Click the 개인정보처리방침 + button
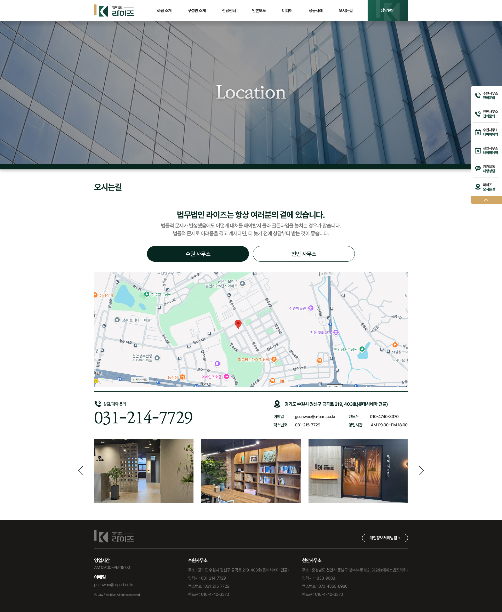The height and width of the screenshot is (612, 502). click(385, 538)
